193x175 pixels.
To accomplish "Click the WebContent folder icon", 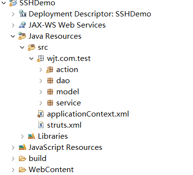I will pos(22,170).
